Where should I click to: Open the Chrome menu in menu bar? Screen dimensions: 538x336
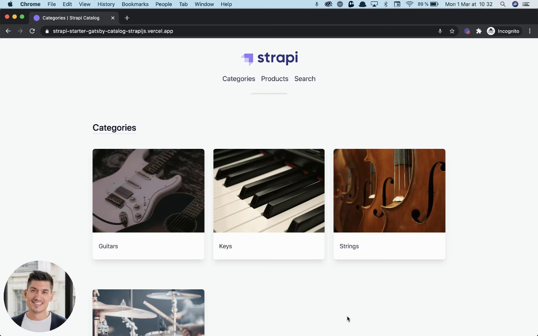coord(30,4)
